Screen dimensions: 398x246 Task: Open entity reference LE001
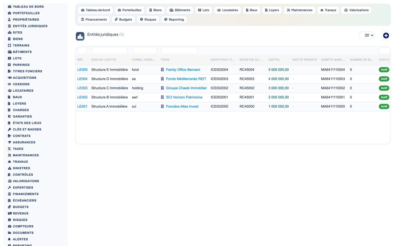(x=82, y=106)
